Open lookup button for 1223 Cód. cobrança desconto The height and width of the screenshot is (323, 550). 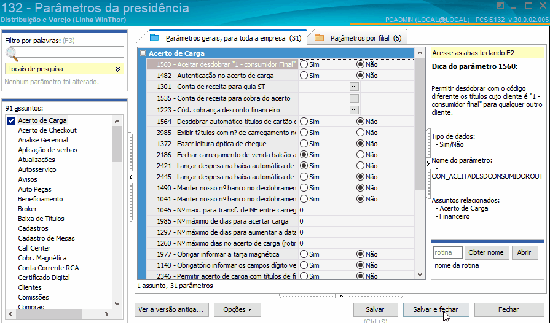[354, 110]
